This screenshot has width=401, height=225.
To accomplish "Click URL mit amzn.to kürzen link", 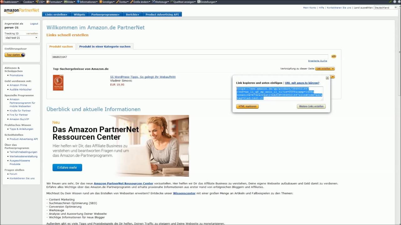I will 302,83.
